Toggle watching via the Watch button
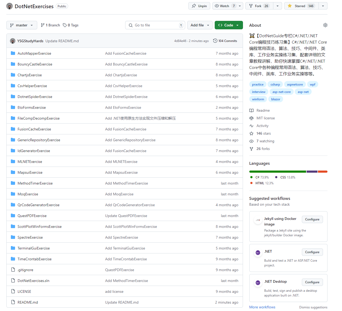 (224, 6)
